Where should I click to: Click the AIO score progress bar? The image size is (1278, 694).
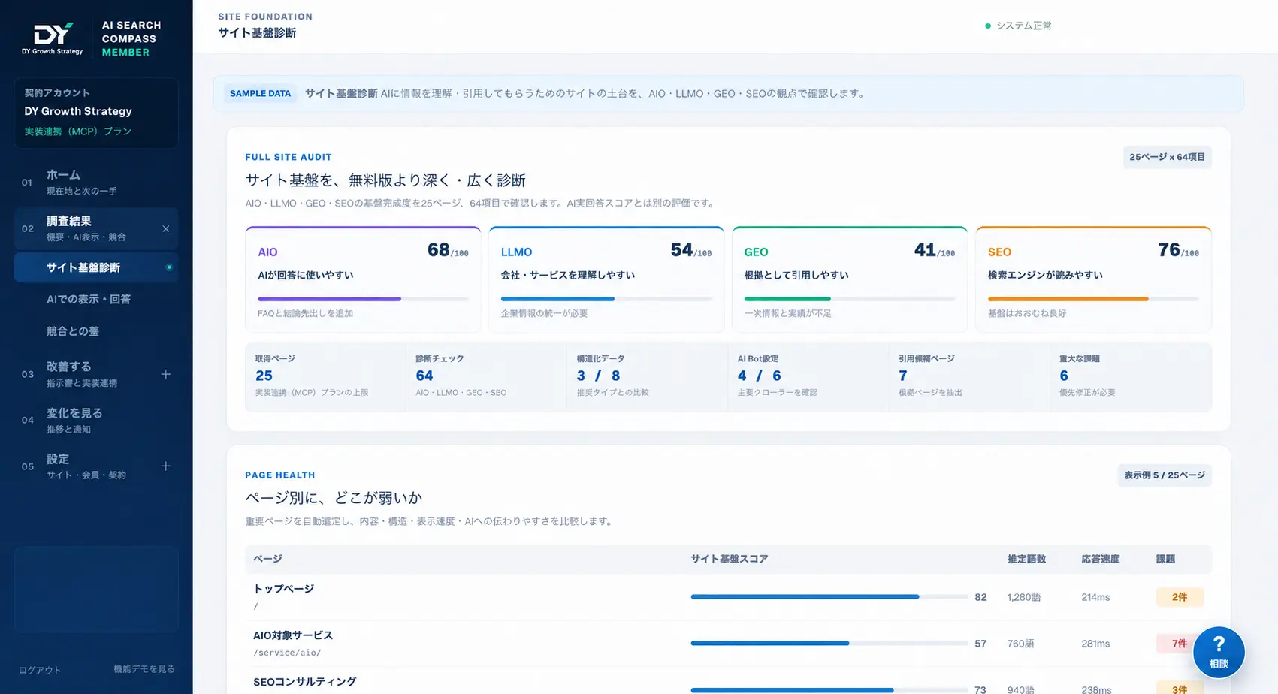[363, 299]
